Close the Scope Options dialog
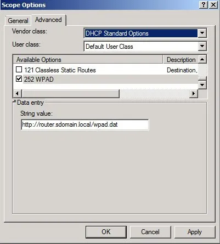 coord(213,4)
